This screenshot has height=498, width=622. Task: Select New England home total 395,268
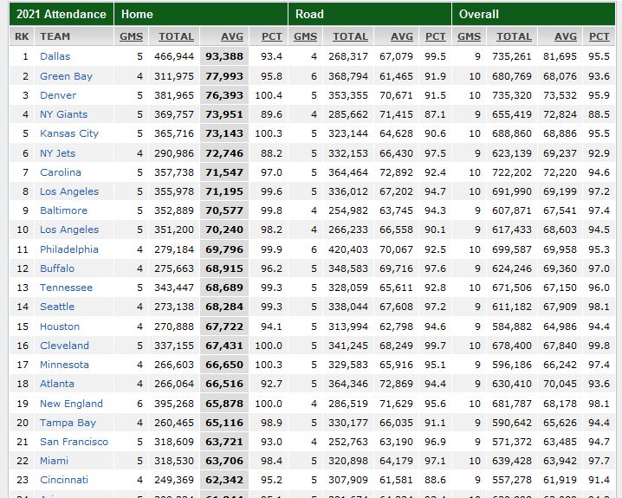point(174,404)
